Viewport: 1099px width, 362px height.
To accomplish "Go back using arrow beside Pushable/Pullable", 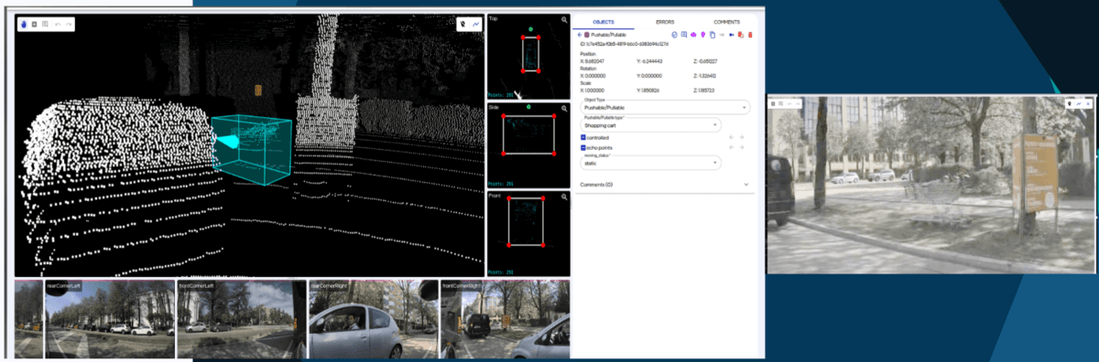I will point(580,35).
